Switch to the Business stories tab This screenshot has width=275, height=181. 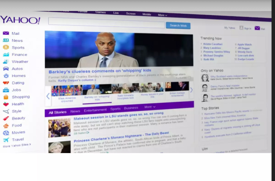(x=131, y=108)
